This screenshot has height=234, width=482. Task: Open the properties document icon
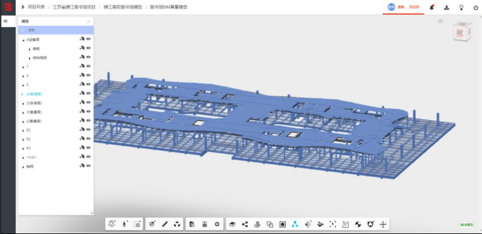coord(192,224)
